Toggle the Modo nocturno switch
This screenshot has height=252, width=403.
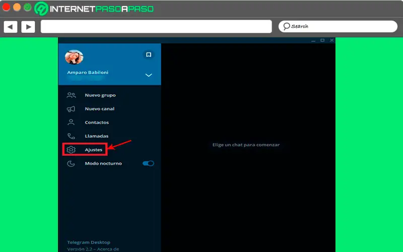coord(148,163)
